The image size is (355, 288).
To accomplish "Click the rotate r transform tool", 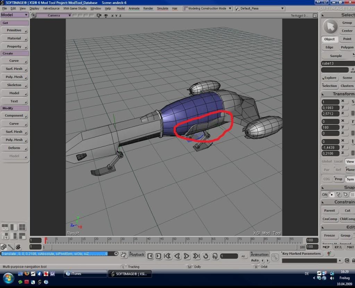I will (x=353, y=122).
